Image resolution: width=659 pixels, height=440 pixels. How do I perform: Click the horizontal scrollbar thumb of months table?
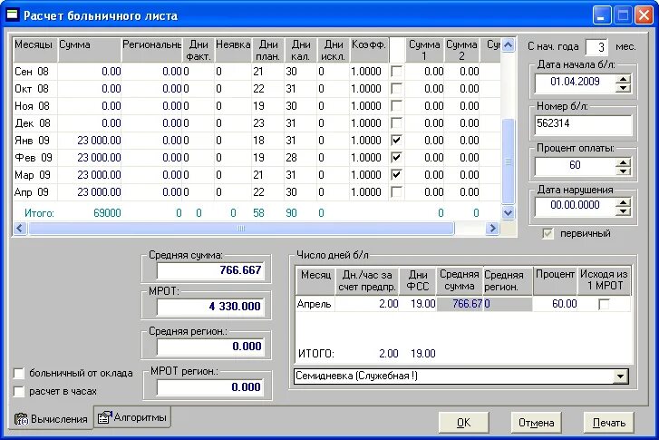click(241, 229)
